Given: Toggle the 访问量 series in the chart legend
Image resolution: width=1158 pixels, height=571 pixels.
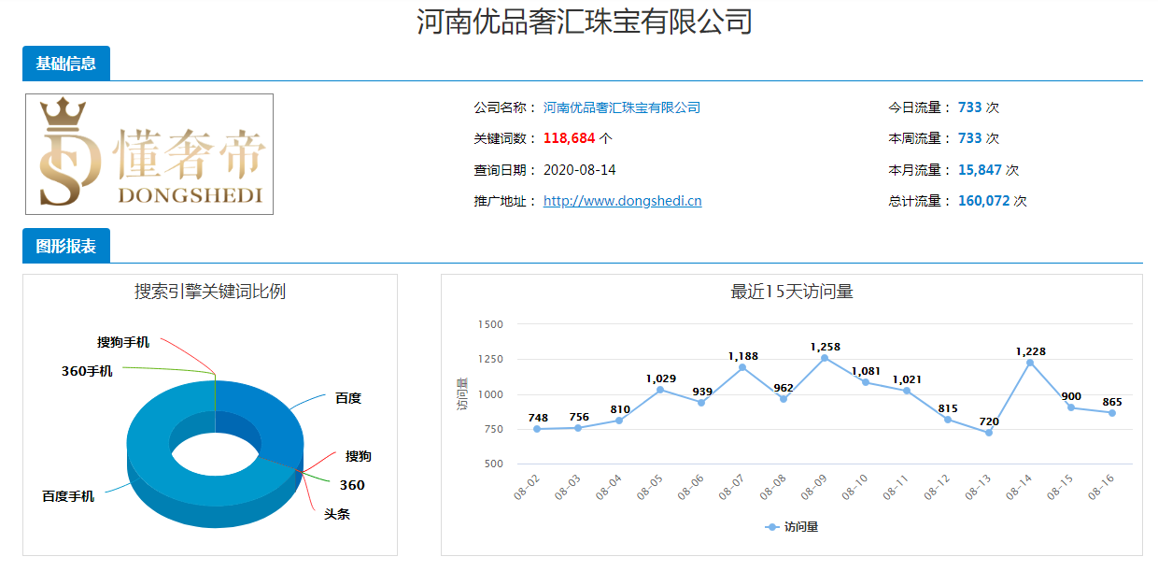Looking at the screenshot, I should click(792, 527).
